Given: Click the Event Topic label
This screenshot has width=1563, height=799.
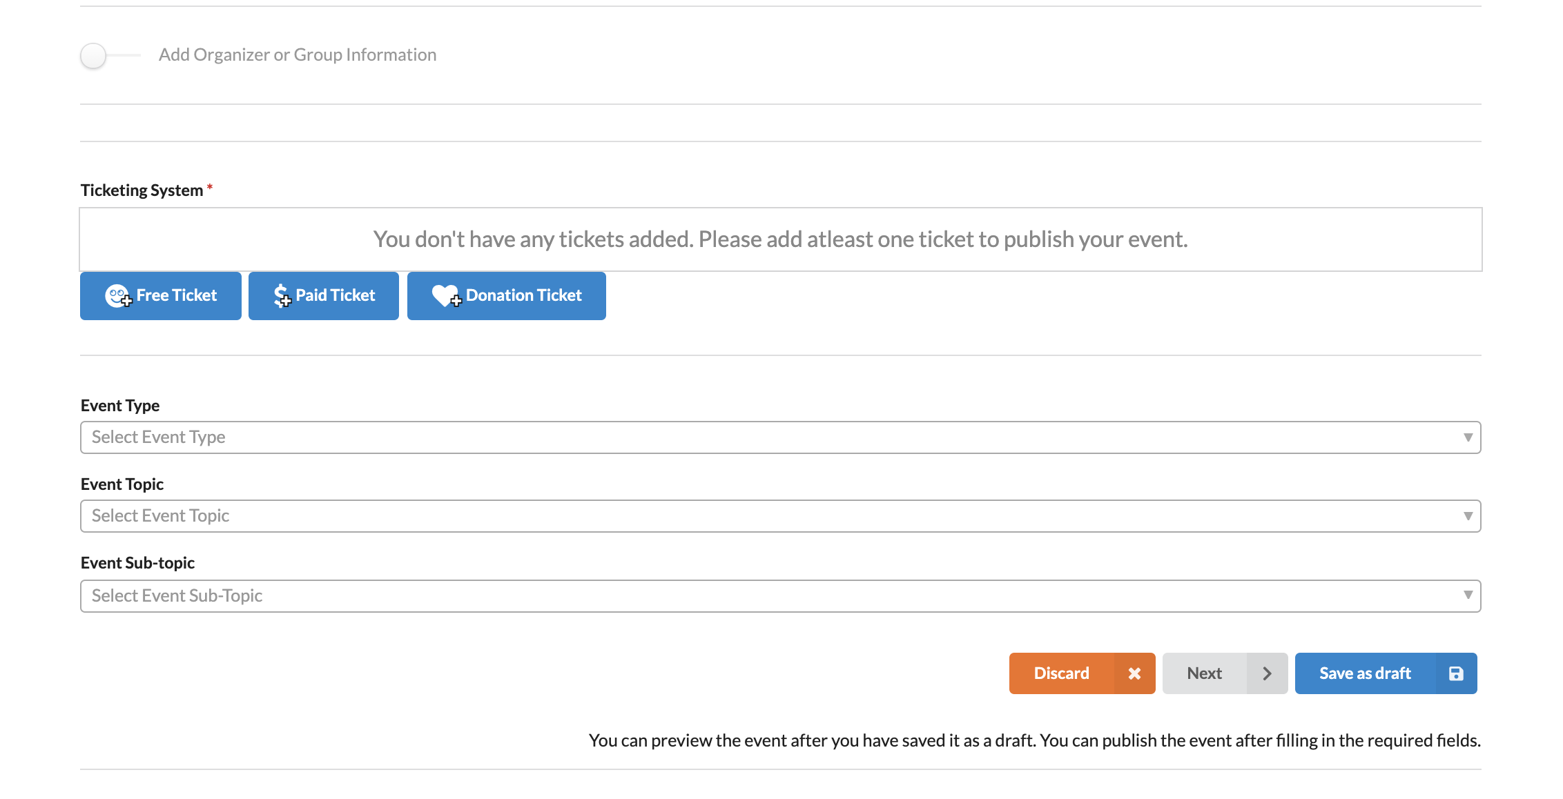Looking at the screenshot, I should (122, 484).
